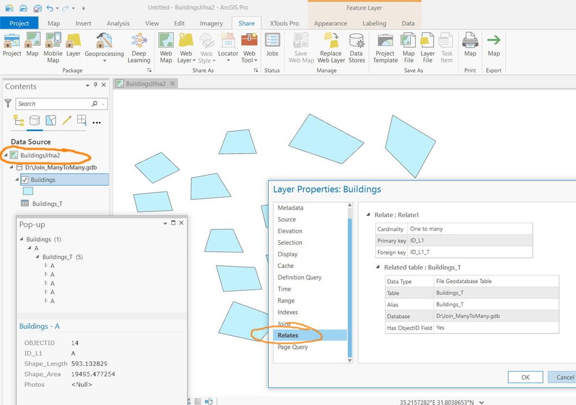The image size is (576, 405).
Task: Select Indexes in Layer Properties list
Action: pos(288,312)
